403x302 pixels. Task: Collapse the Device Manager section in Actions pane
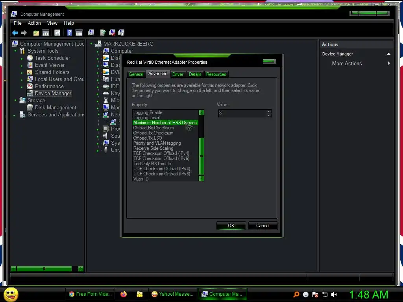(388, 54)
